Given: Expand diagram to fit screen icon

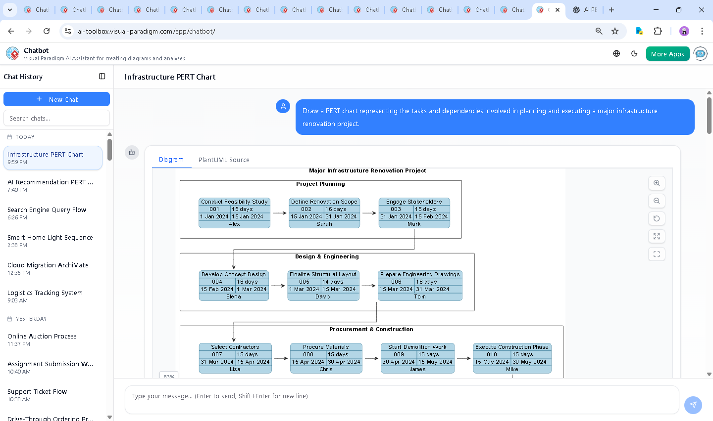Looking at the screenshot, I should pyautogui.click(x=657, y=237).
